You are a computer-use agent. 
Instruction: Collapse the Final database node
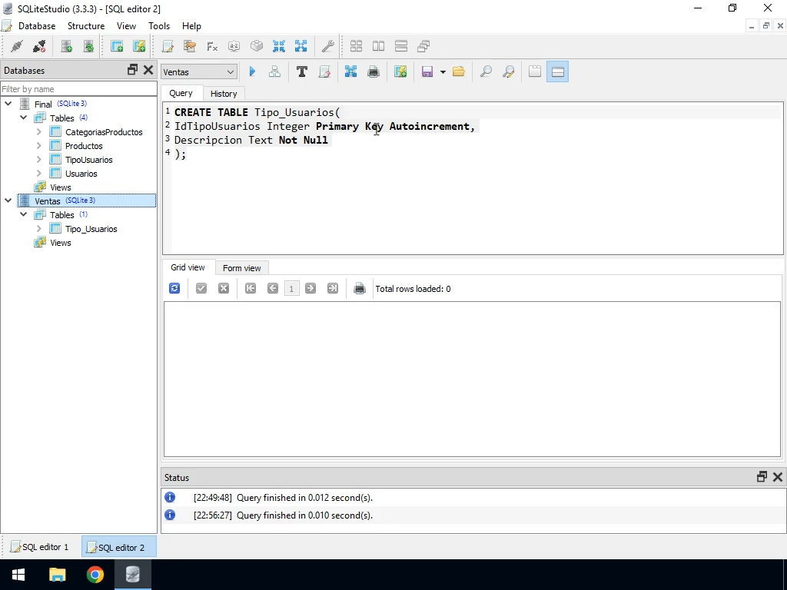[x=8, y=104]
